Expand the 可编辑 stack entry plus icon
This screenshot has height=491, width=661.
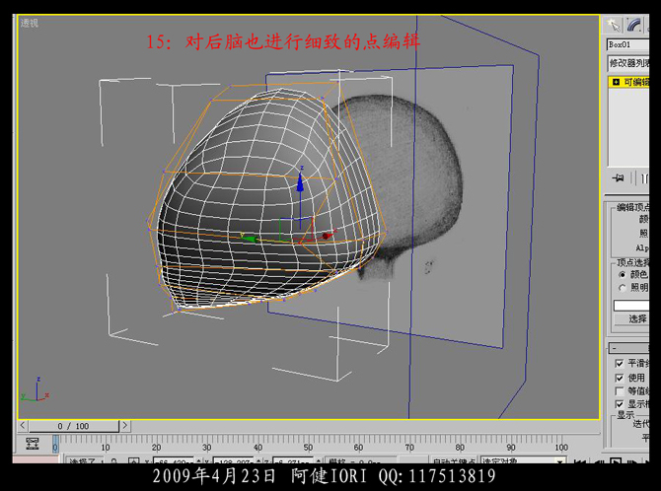point(616,83)
